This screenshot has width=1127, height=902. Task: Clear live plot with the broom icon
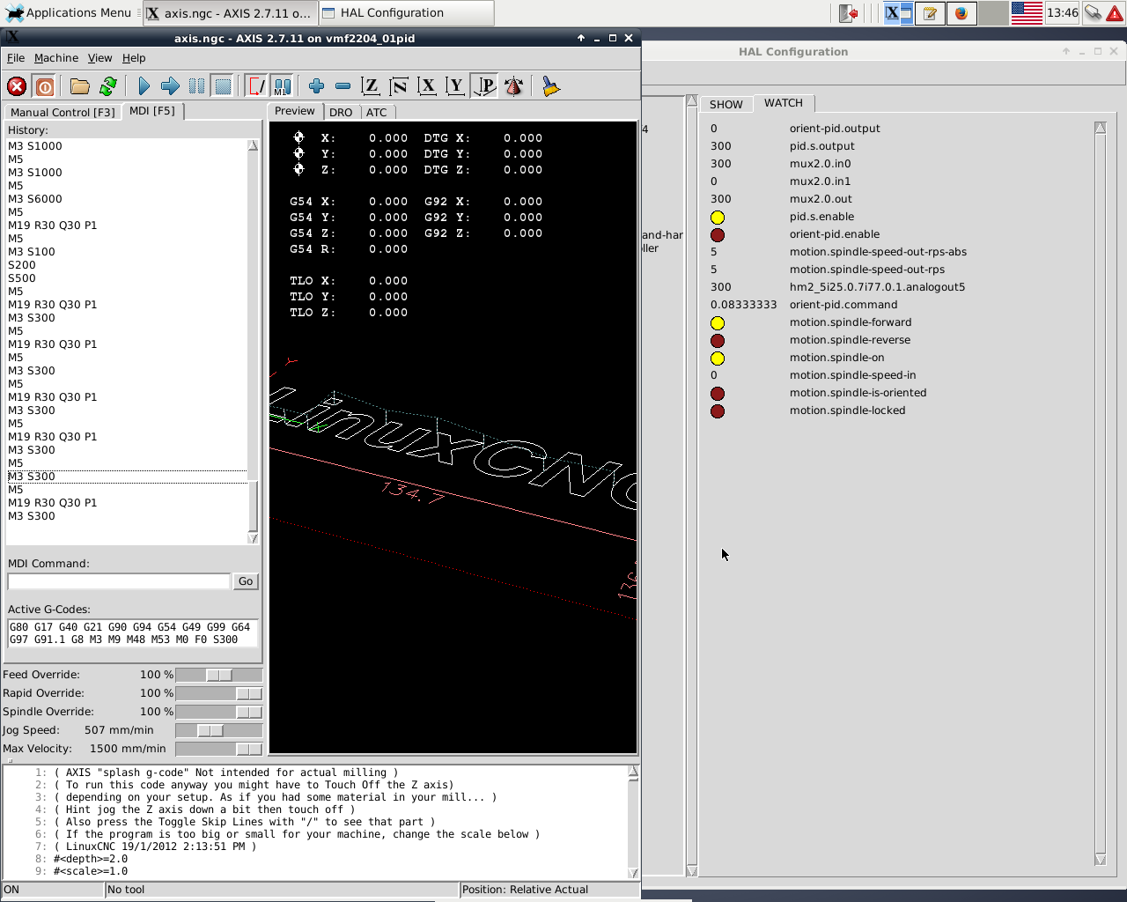(x=550, y=86)
